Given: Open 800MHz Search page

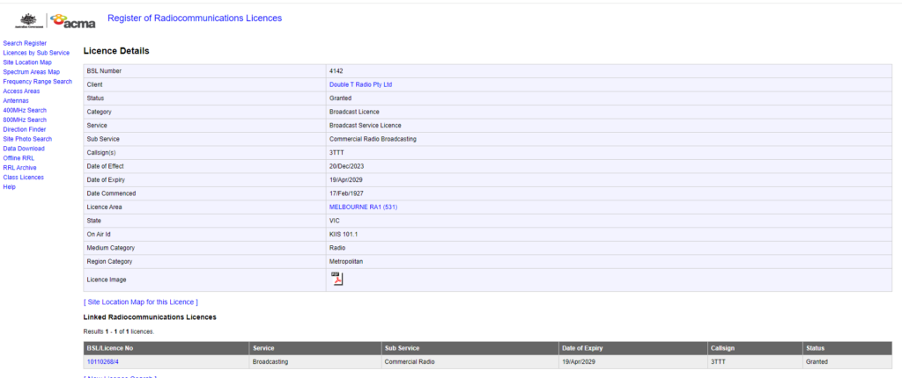Looking at the screenshot, I should 25,120.
